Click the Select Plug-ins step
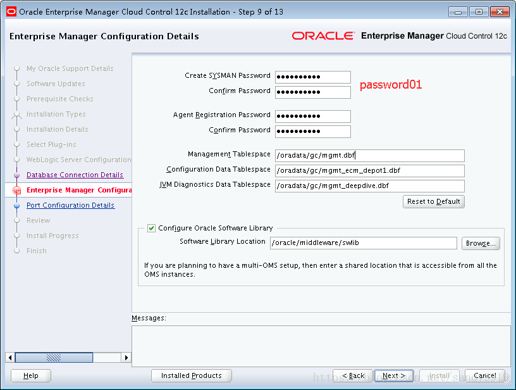 [x=51, y=144]
